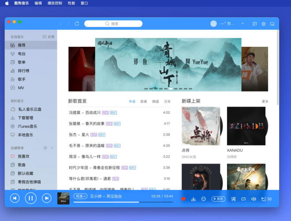This screenshot has height=221, width=291.
Task: Open the 点将 album cover
Action: click(x=201, y=126)
